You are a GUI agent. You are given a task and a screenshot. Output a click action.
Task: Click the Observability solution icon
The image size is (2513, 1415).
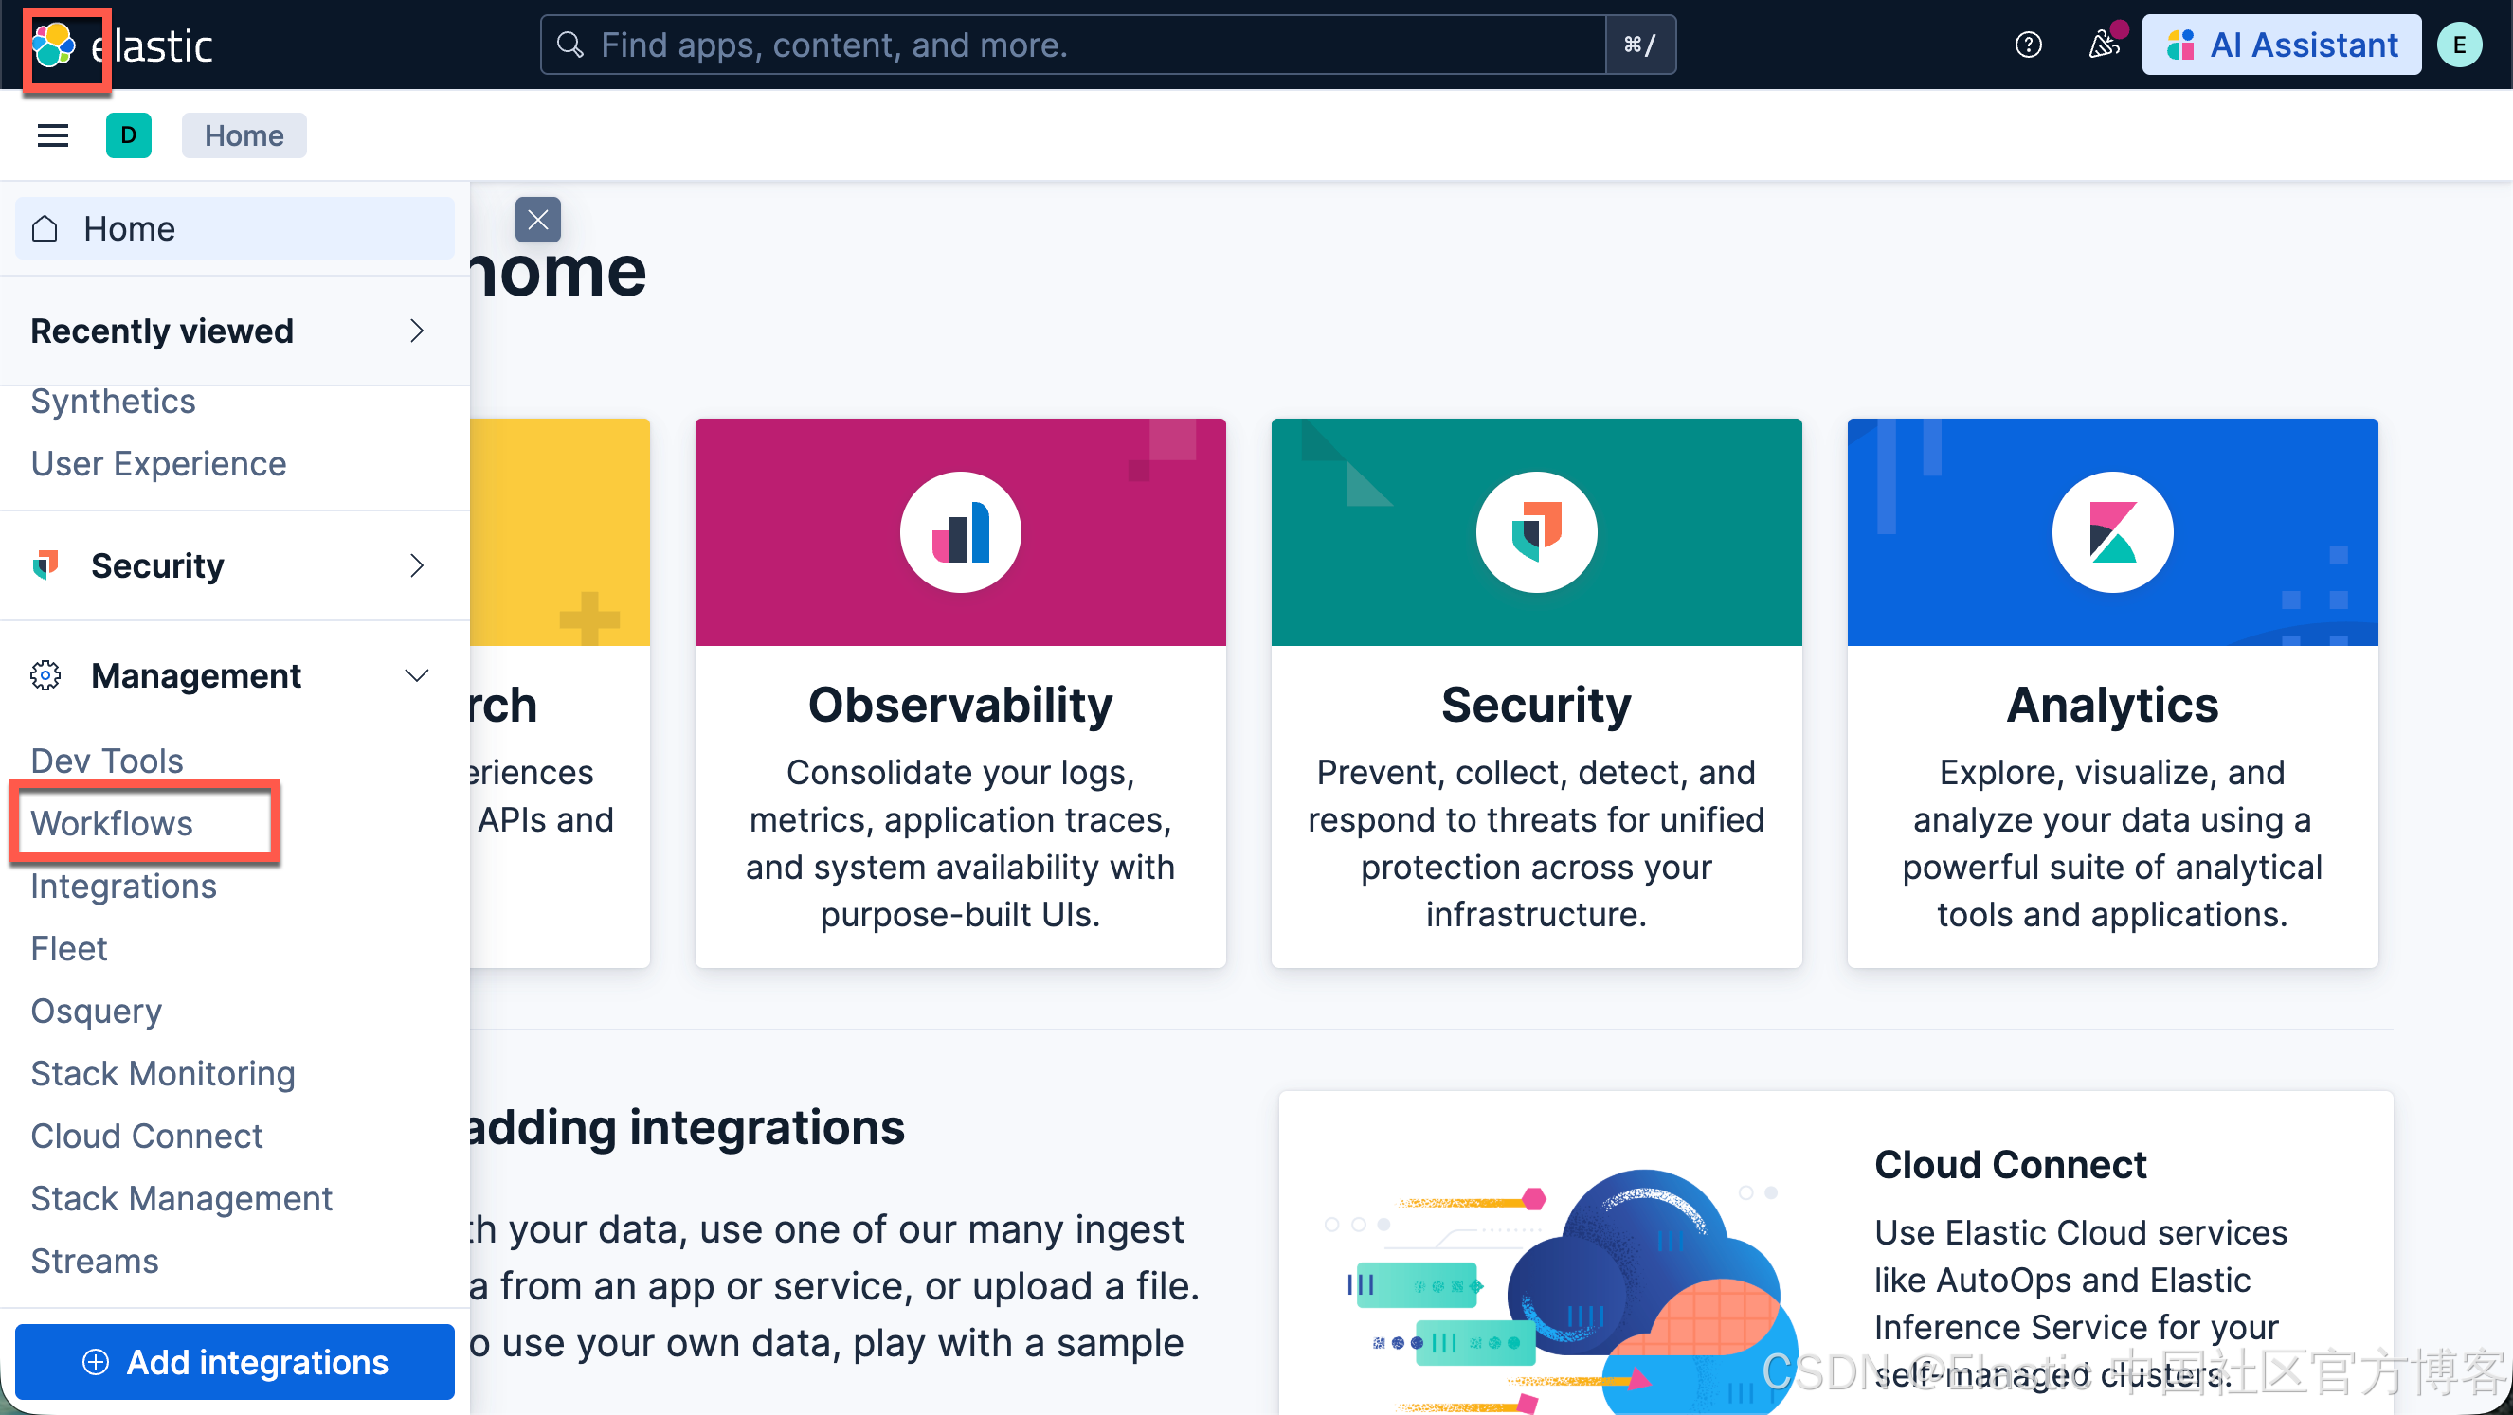pos(960,533)
